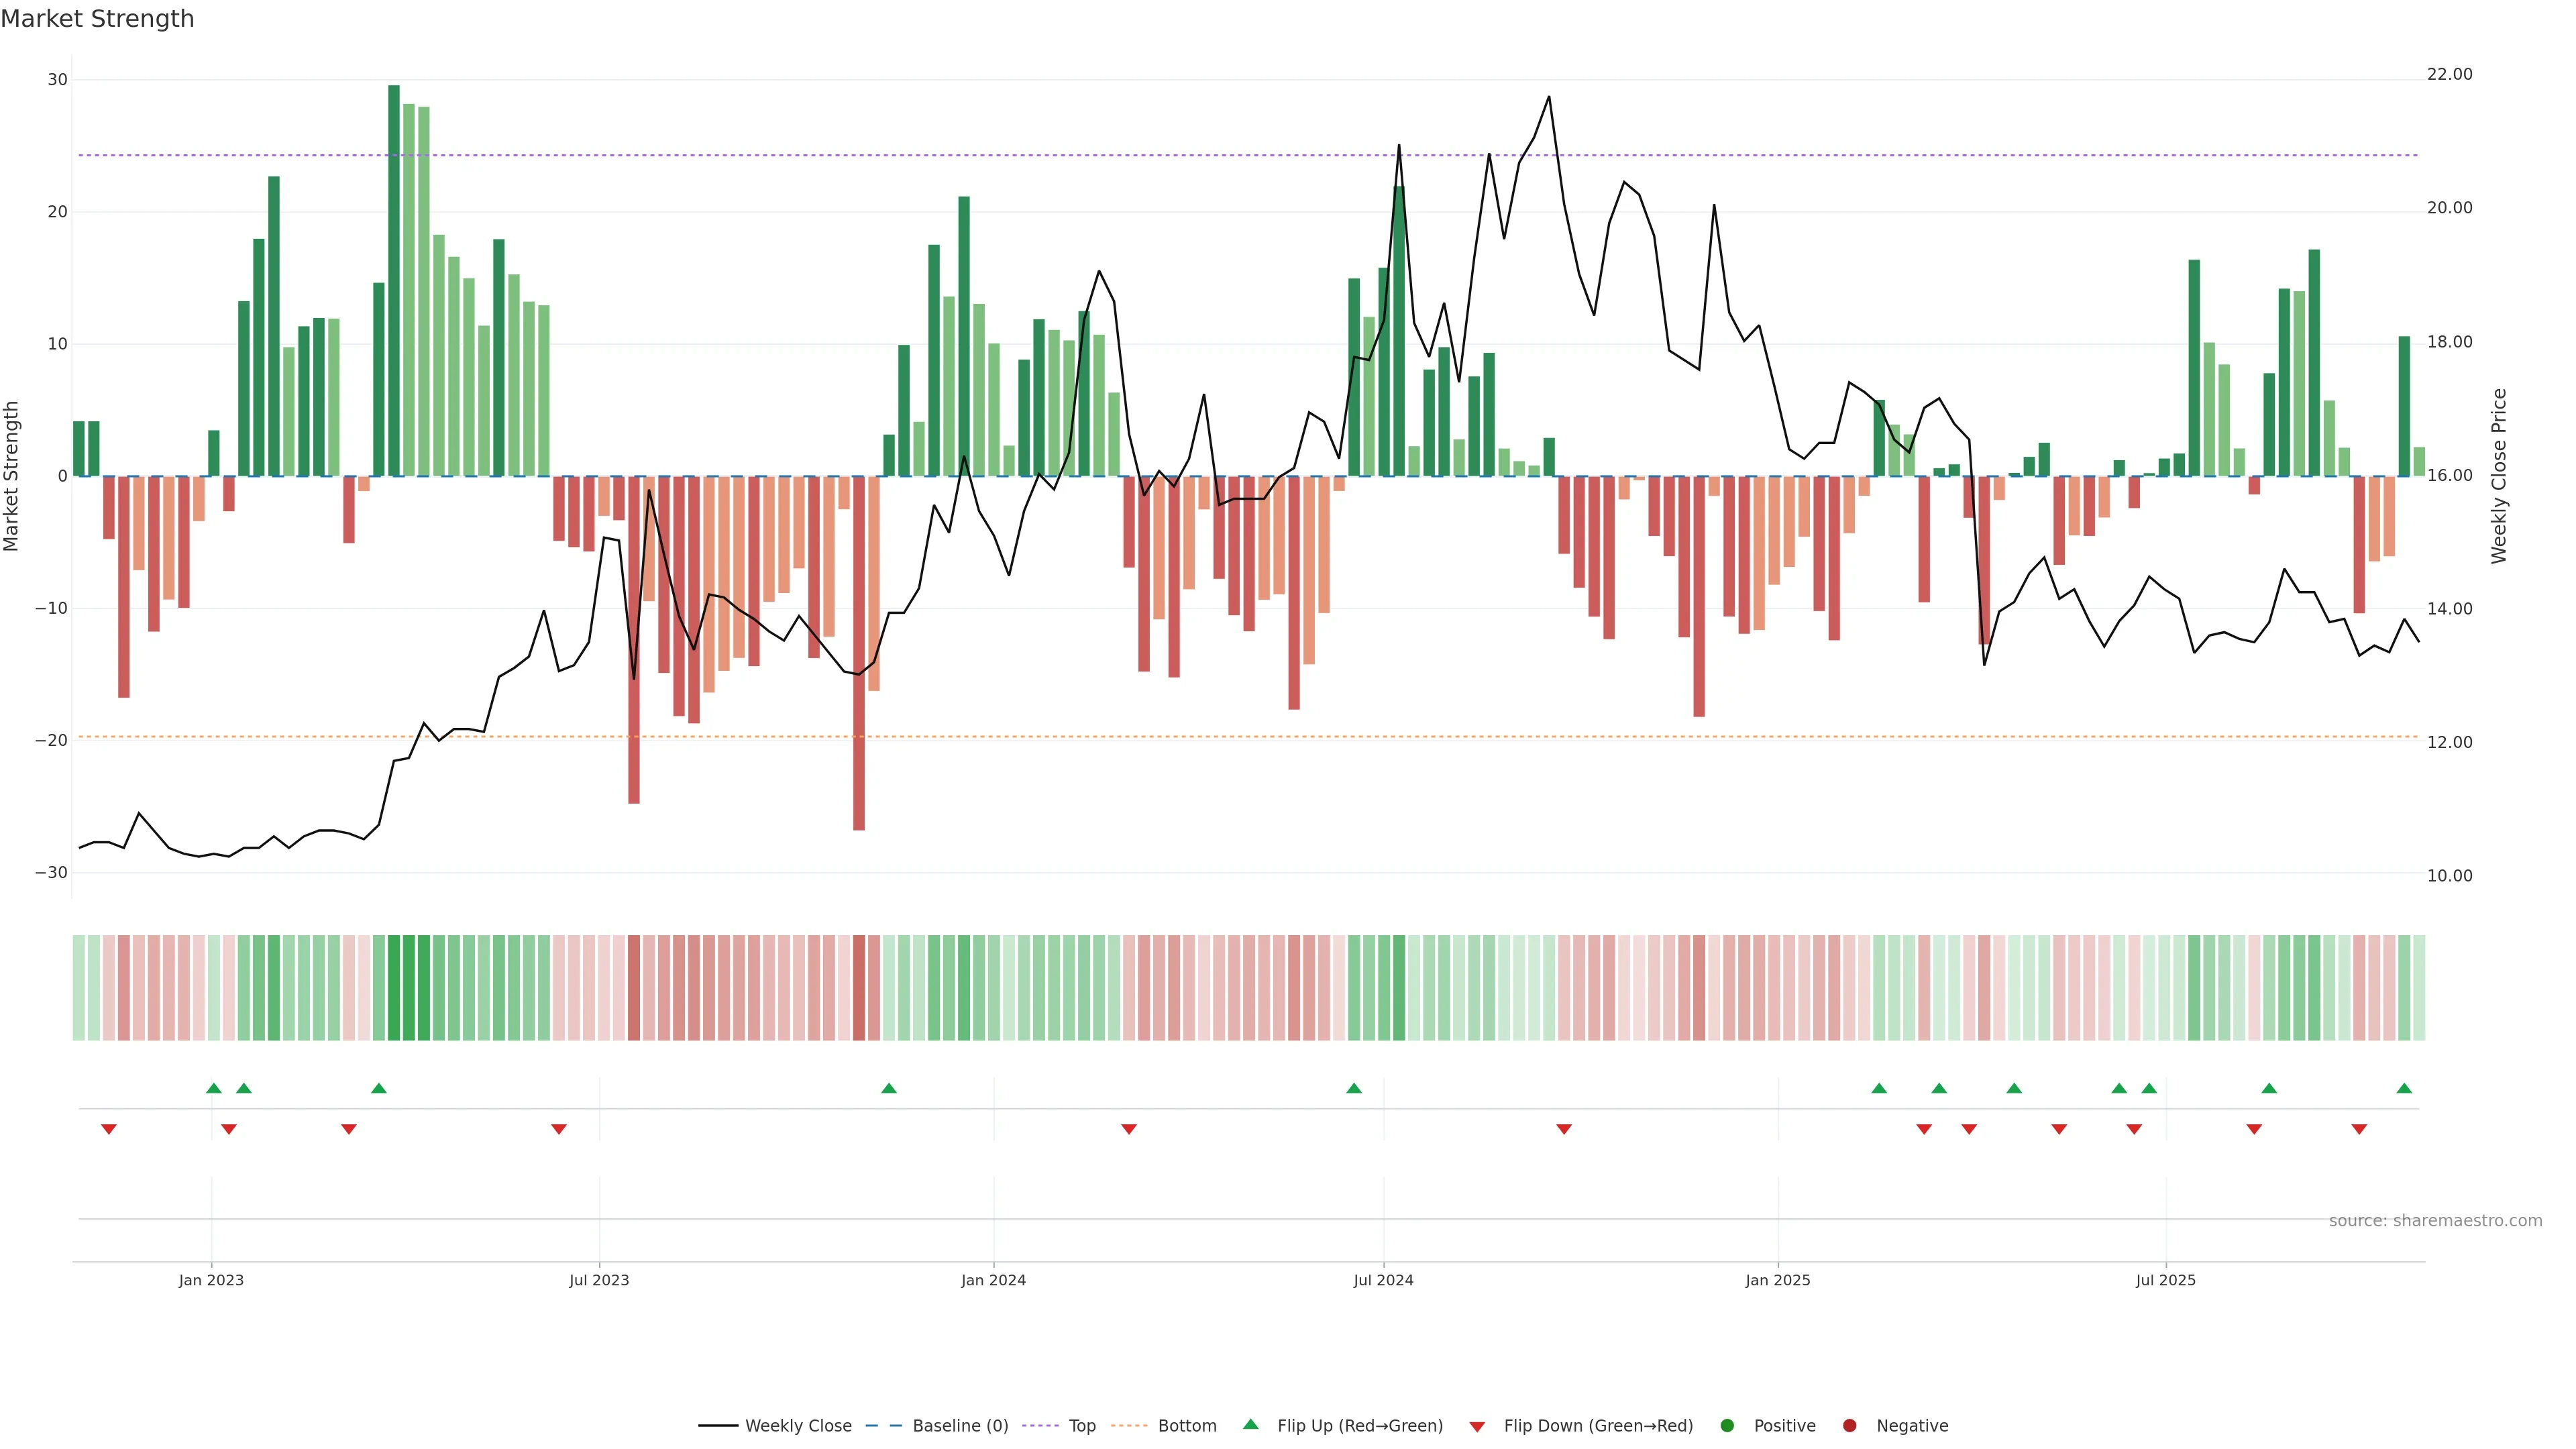The image size is (2576, 1449).
Task: Click the Market Strength chart title
Action: 97,19
